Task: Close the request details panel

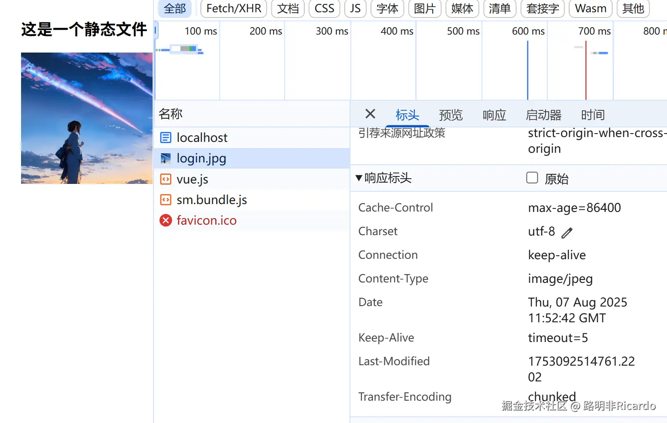Action: coord(370,114)
